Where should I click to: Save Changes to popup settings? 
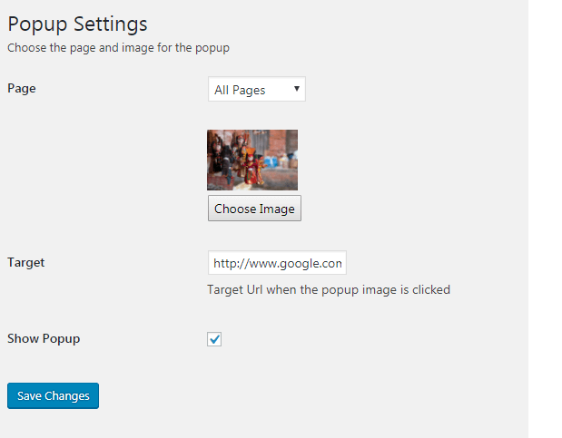click(x=53, y=396)
